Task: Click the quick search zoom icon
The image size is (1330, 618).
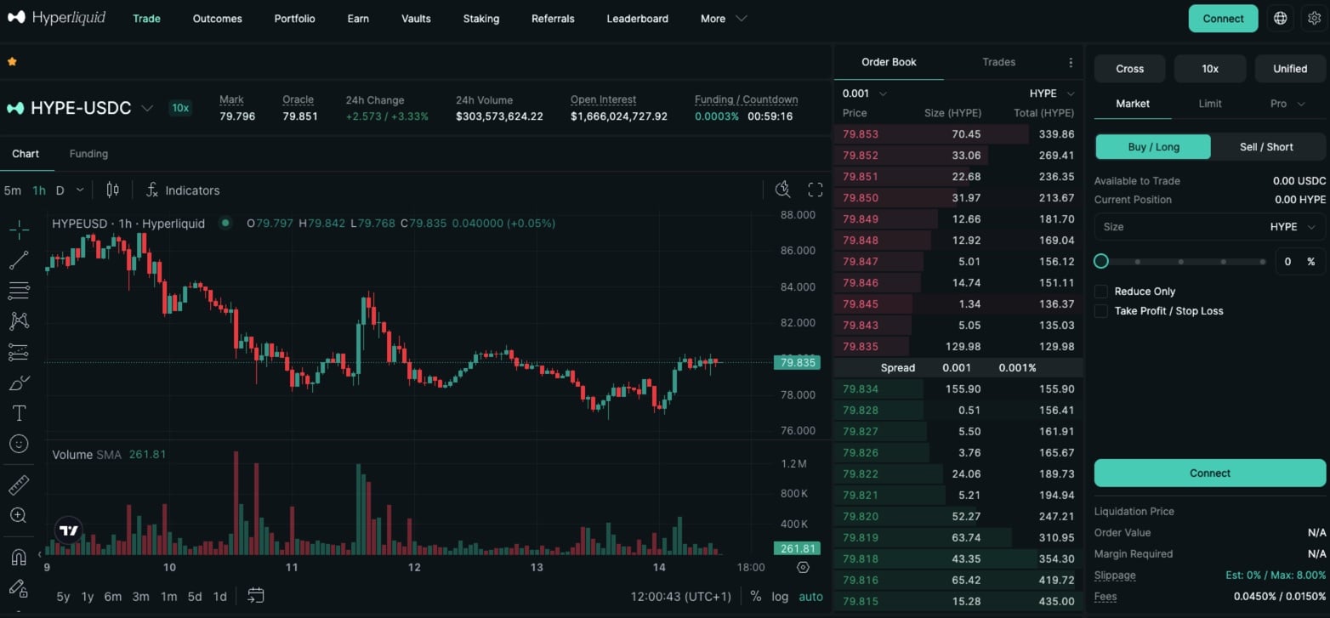Action: [783, 190]
